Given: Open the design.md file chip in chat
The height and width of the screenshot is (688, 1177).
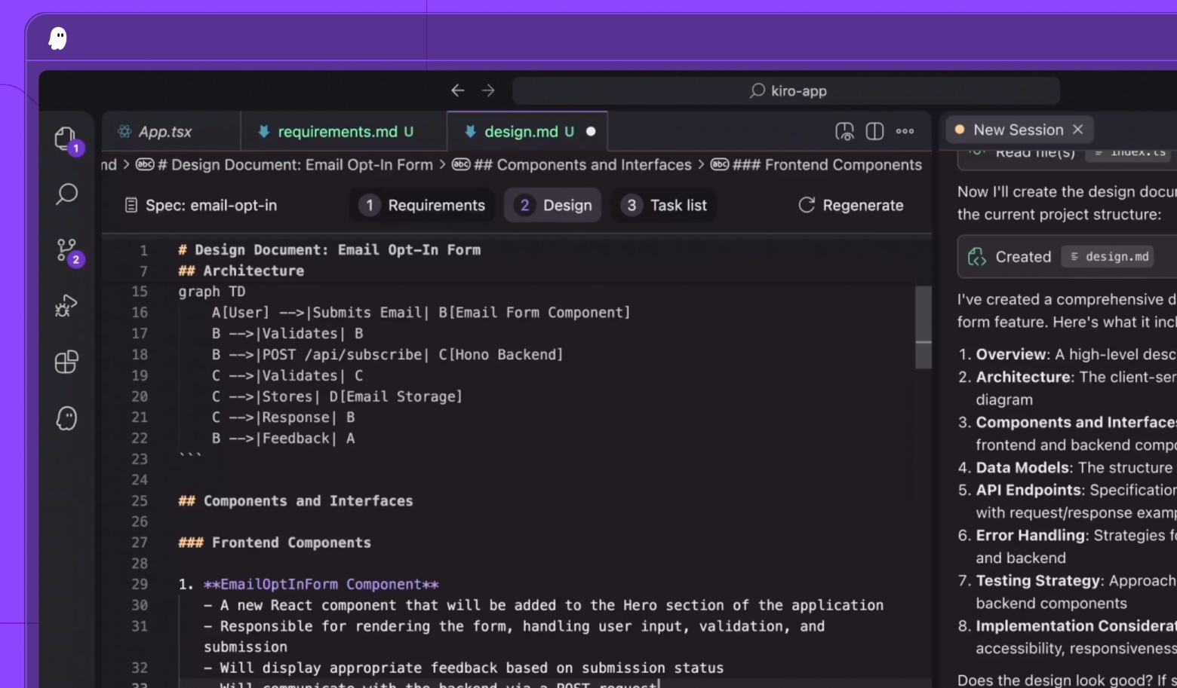Looking at the screenshot, I should point(1108,257).
